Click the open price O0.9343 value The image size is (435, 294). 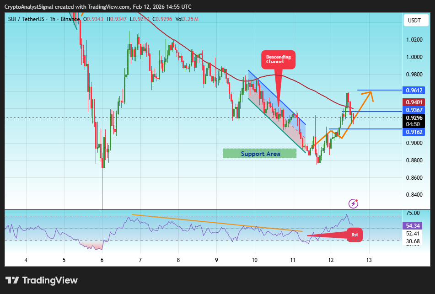pos(93,19)
